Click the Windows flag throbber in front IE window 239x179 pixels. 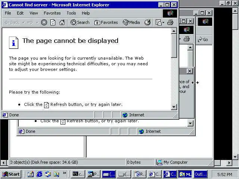170,13
